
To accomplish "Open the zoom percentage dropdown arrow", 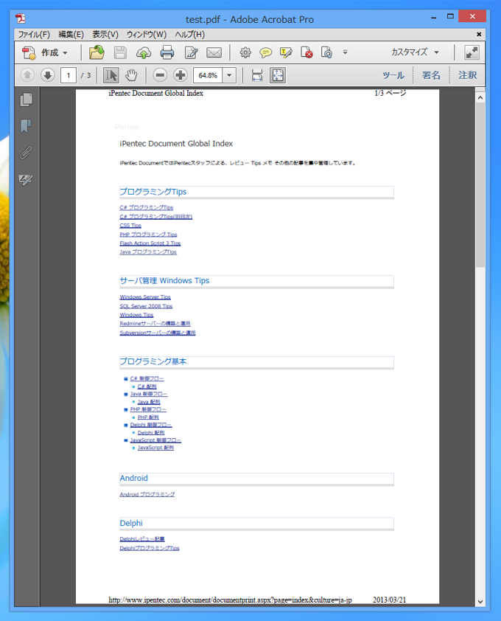I will click(x=229, y=74).
